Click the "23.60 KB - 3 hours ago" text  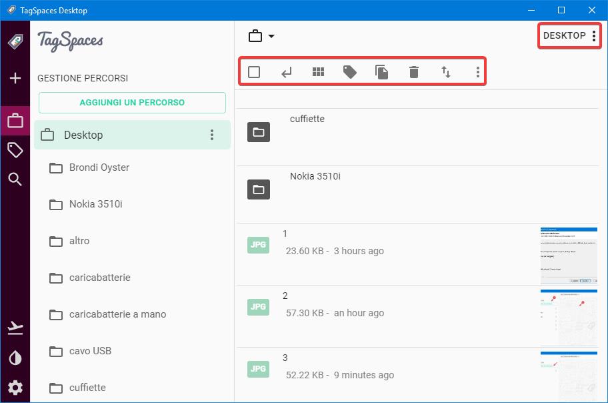coord(335,251)
